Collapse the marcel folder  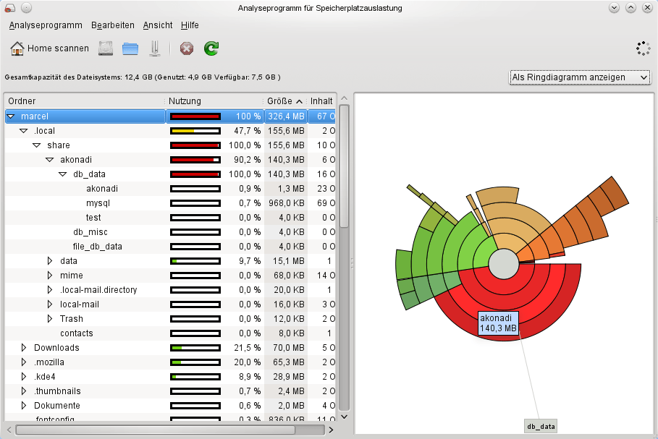click(x=12, y=116)
